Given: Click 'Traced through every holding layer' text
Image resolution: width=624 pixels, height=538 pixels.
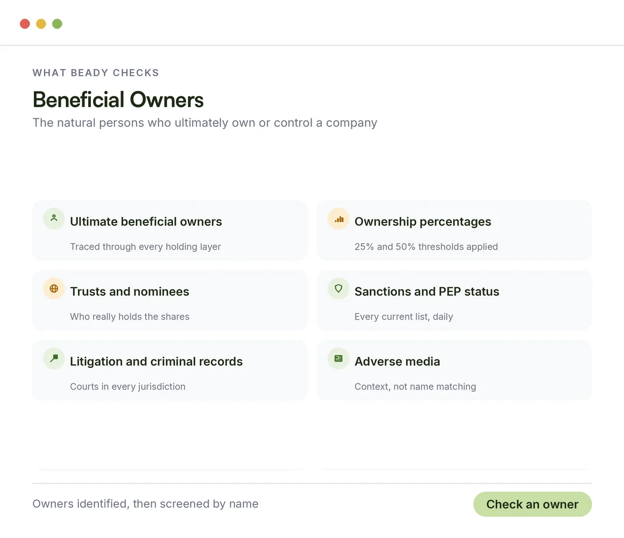Looking at the screenshot, I should (x=145, y=247).
